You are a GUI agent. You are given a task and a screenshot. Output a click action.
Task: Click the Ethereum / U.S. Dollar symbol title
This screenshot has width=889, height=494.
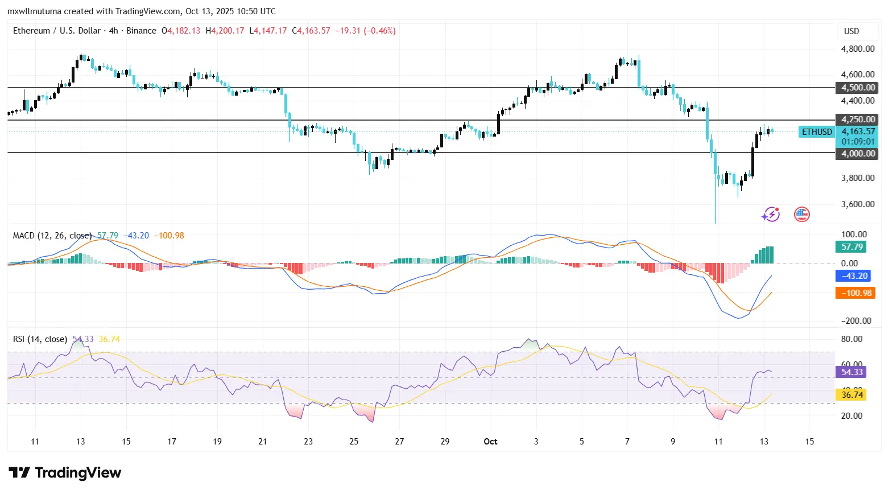[x=56, y=31]
